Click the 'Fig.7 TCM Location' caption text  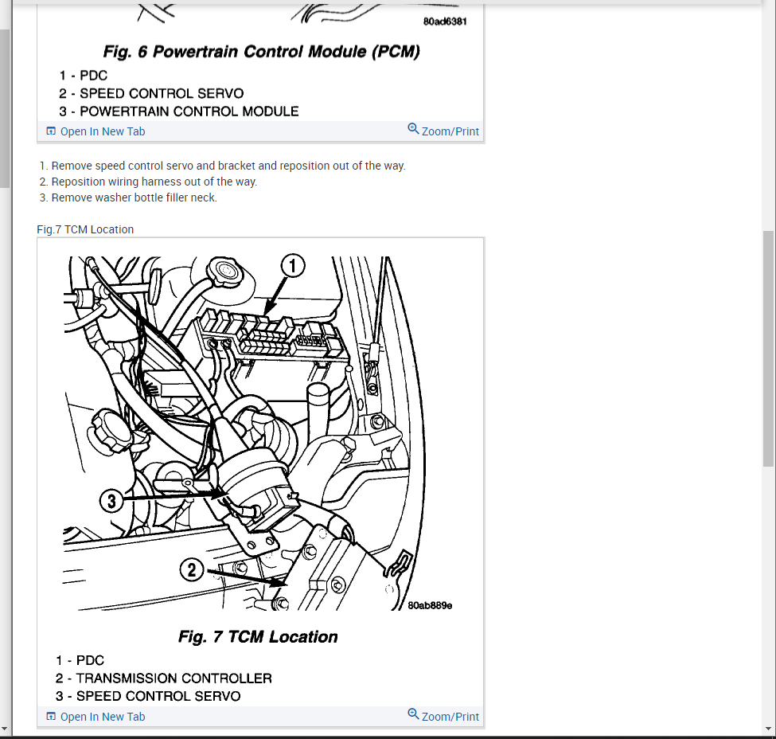[85, 229]
